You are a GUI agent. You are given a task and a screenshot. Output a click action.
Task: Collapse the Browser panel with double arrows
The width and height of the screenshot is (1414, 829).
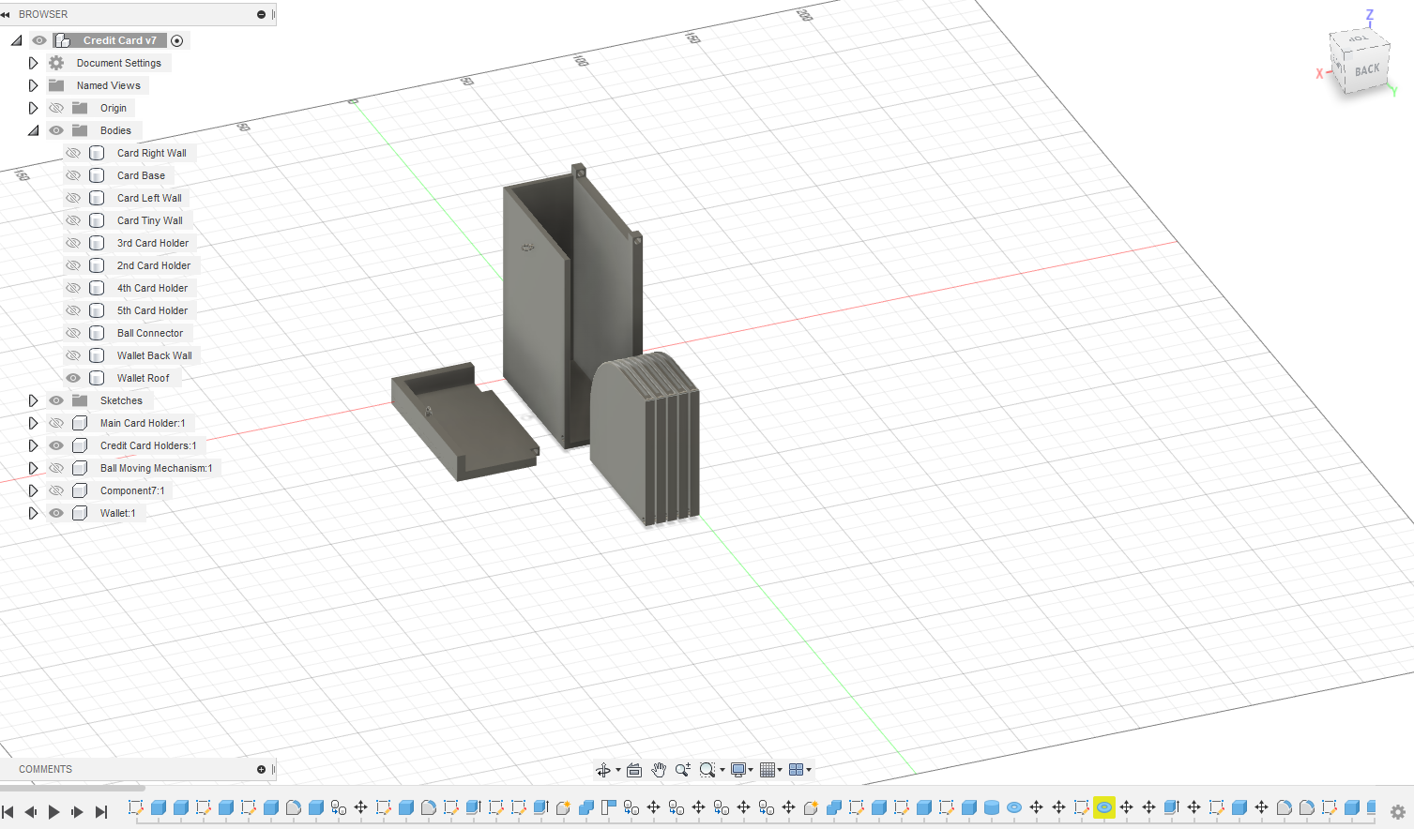6,14
